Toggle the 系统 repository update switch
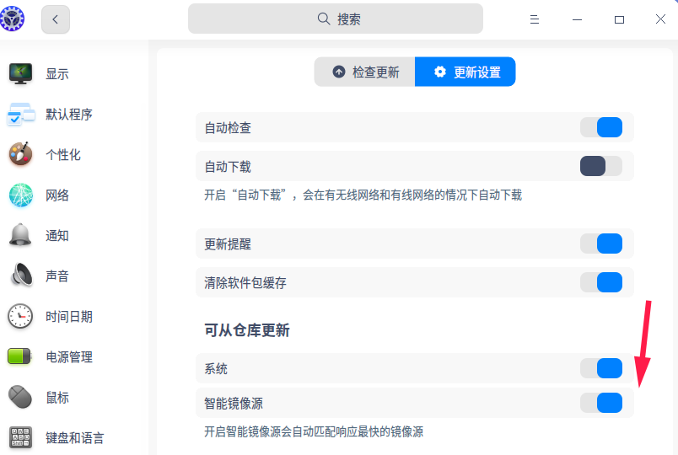Viewport: 678px width, 455px height. (601, 368)
